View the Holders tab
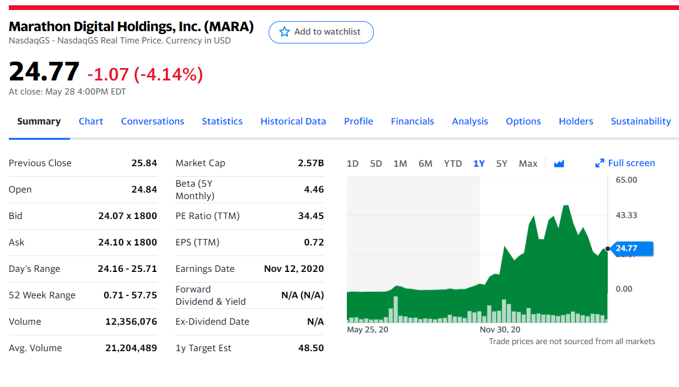Image resolution: width=679 pixels, height=387 pixels. coord(576,122)
